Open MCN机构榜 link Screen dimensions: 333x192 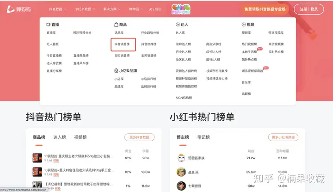tap(184, 98)
